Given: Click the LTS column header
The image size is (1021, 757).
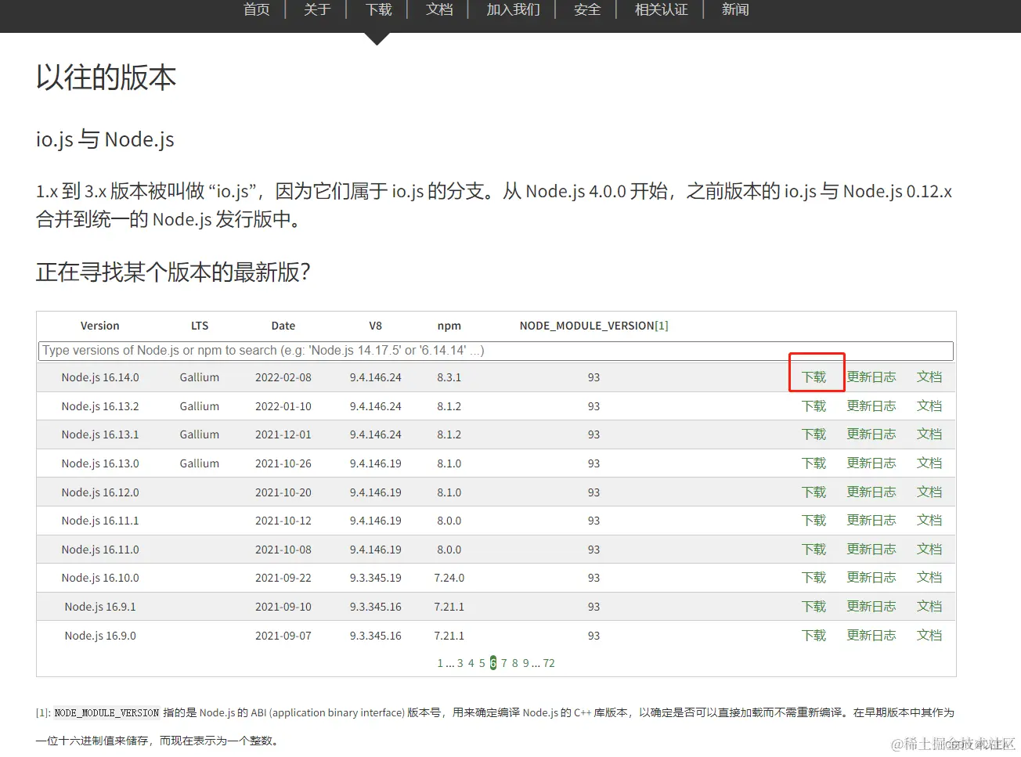Looking at the screenshot, I should (200, 326).
